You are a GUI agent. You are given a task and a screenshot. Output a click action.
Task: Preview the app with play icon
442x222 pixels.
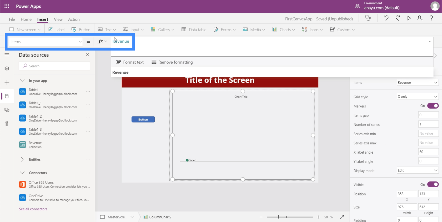tap(409, 18)
